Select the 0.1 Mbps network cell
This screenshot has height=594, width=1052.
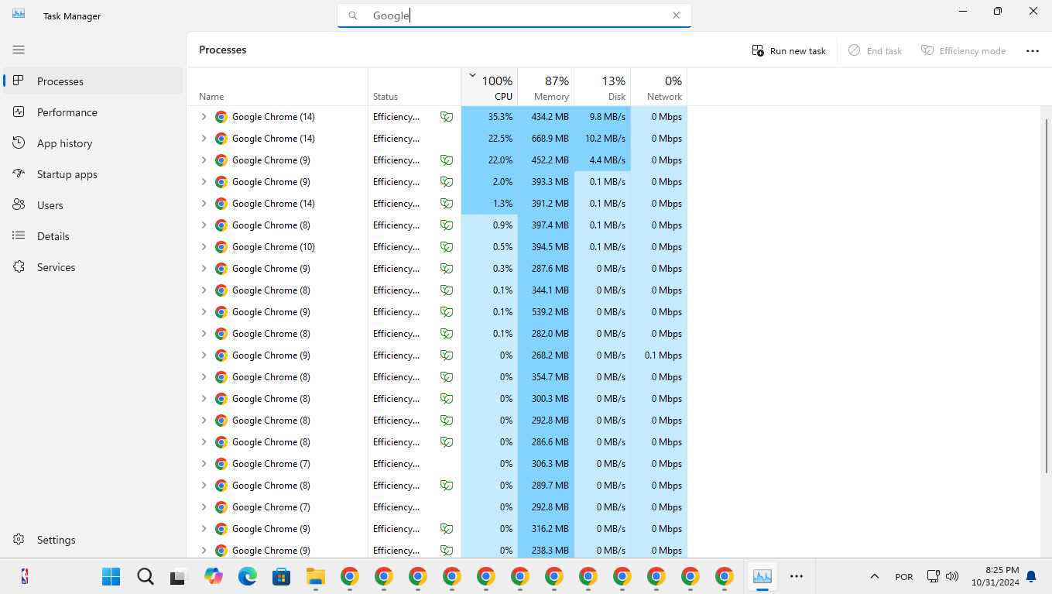pos(659,355)
